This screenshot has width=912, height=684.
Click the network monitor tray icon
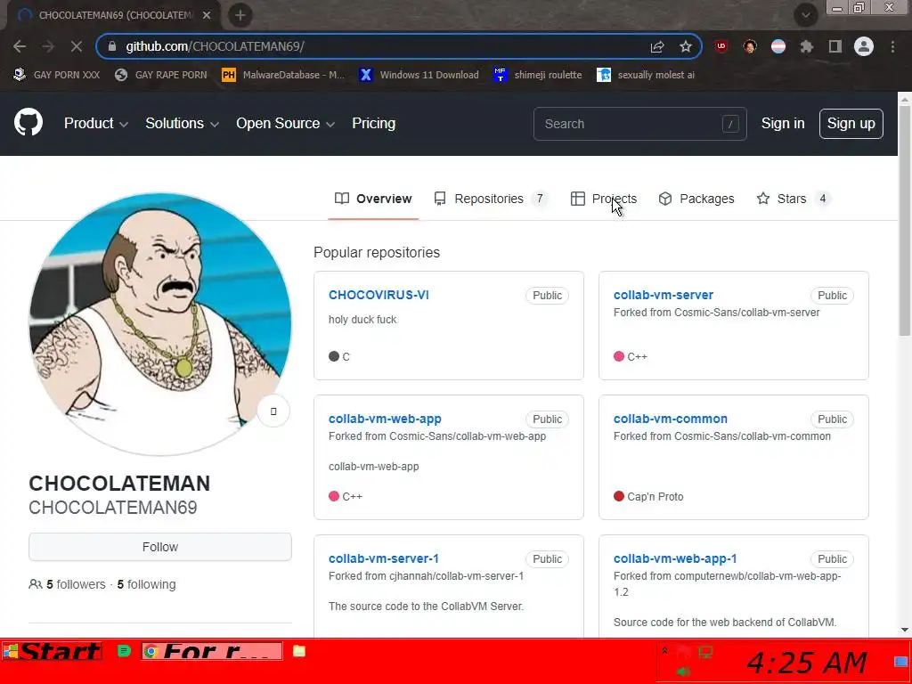click(x=705, y=651)
